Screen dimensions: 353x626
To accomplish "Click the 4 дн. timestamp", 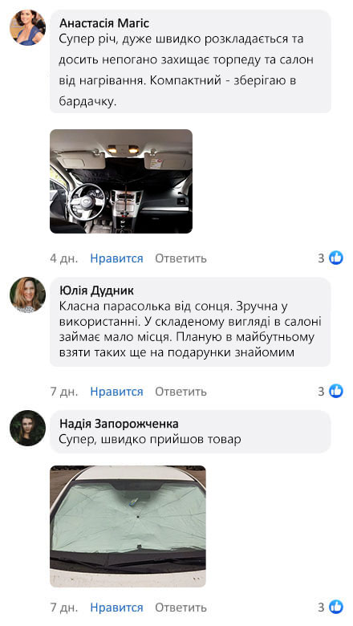I will [64, 258].
